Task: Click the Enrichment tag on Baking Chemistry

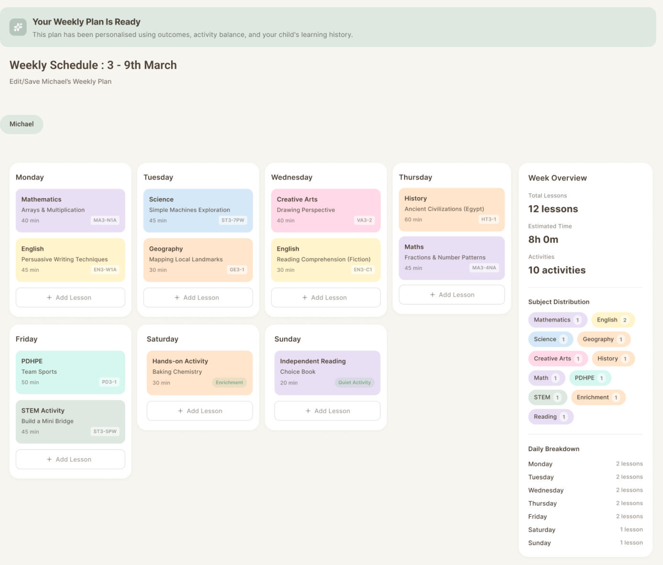Action: (x=229, y=383)
